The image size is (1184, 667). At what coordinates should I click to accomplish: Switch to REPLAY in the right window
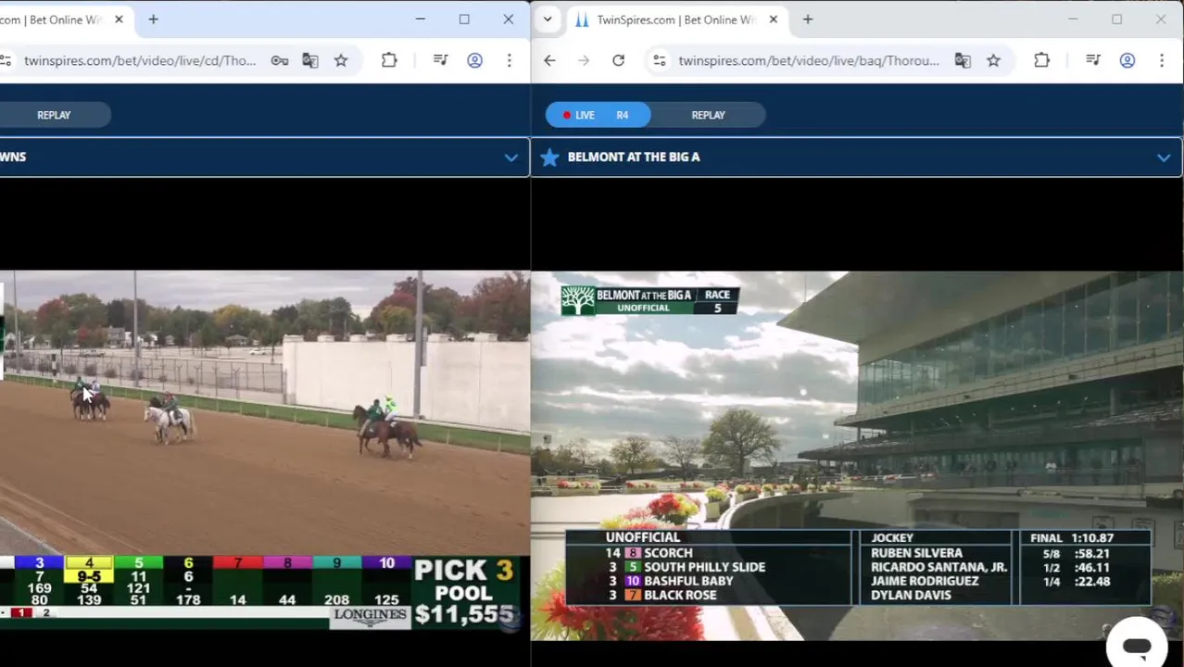708,115
